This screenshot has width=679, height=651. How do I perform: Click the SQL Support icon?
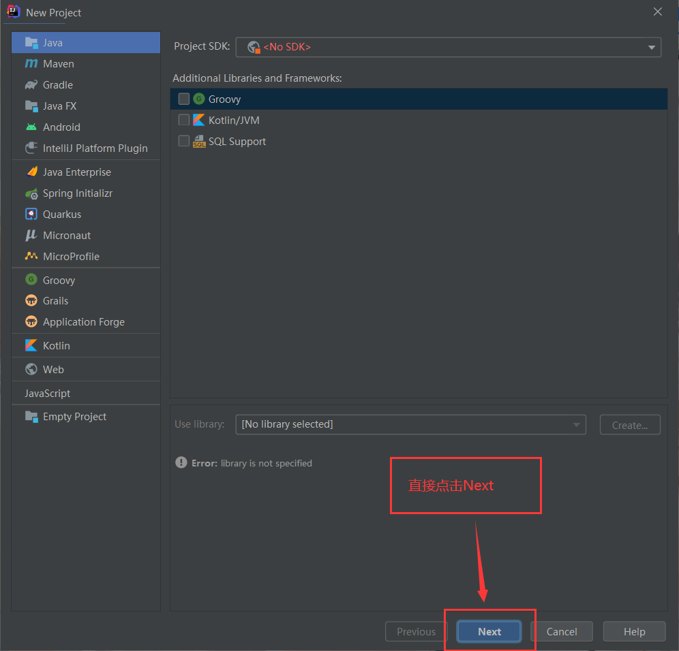(199, 141)
